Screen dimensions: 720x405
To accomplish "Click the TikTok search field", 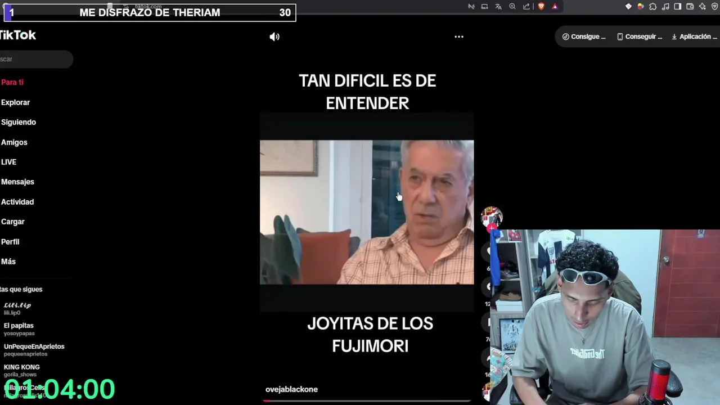I will pyautogui.click(x=36, y=59).
